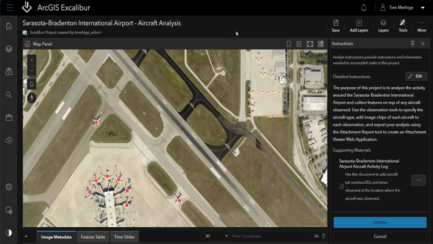Open Add Layers
The height and width of the screenshot is (244, 433).
click(359, 26)
